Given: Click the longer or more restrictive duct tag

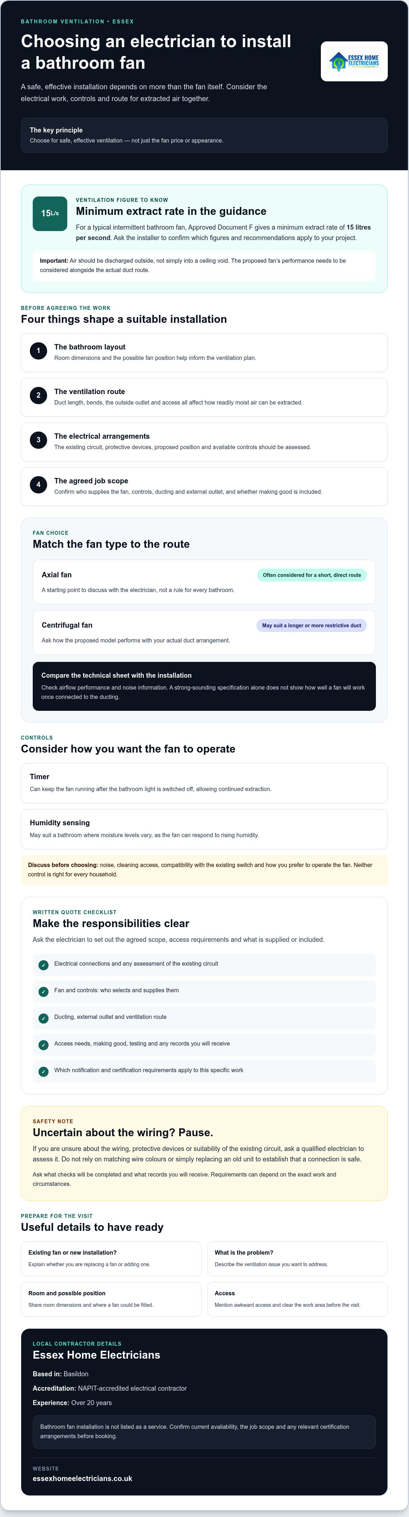Looking at the screenshot, I should (311, 626).
